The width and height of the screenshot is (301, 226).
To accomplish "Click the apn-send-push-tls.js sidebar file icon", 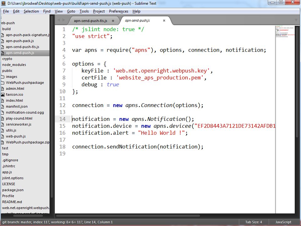I will [x=2, y=47].
